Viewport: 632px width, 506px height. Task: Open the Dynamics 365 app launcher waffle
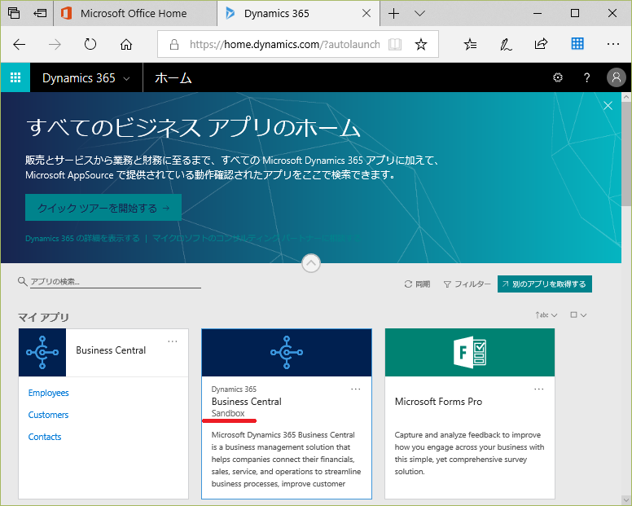[x=15, y=77]
